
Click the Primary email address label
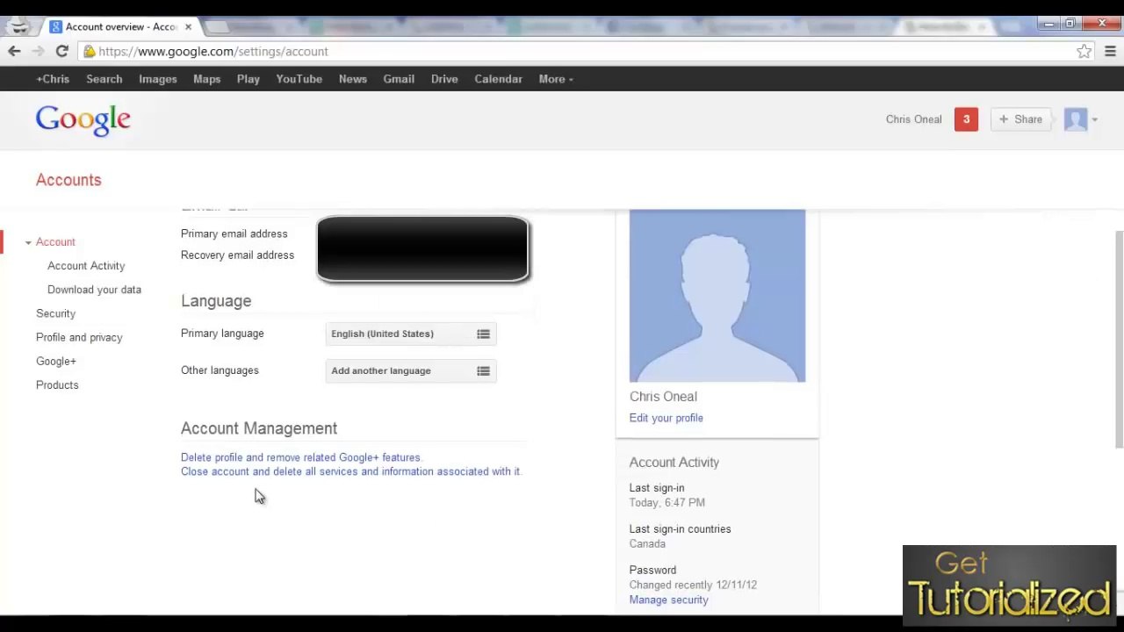point(234,233)
